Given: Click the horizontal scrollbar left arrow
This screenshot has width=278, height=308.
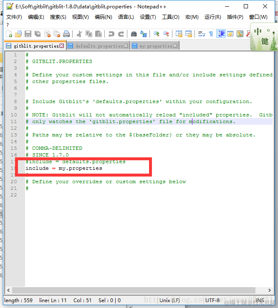Looking at the screenshot, I should tap(8, 290).
